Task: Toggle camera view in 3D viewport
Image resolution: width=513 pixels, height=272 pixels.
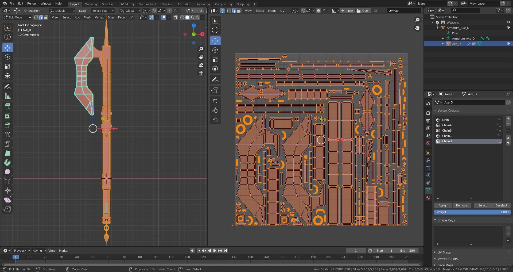Action: click(201, 65)
